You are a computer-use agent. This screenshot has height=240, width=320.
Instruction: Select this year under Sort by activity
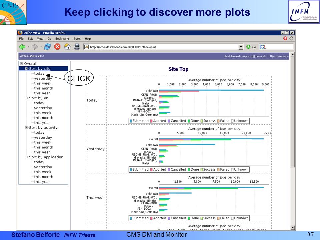pos(42,152)
